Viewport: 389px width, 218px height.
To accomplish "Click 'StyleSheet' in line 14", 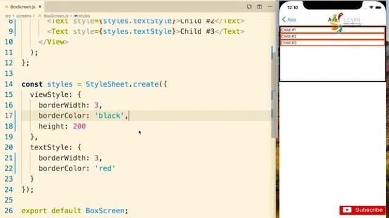I will 107,84.
